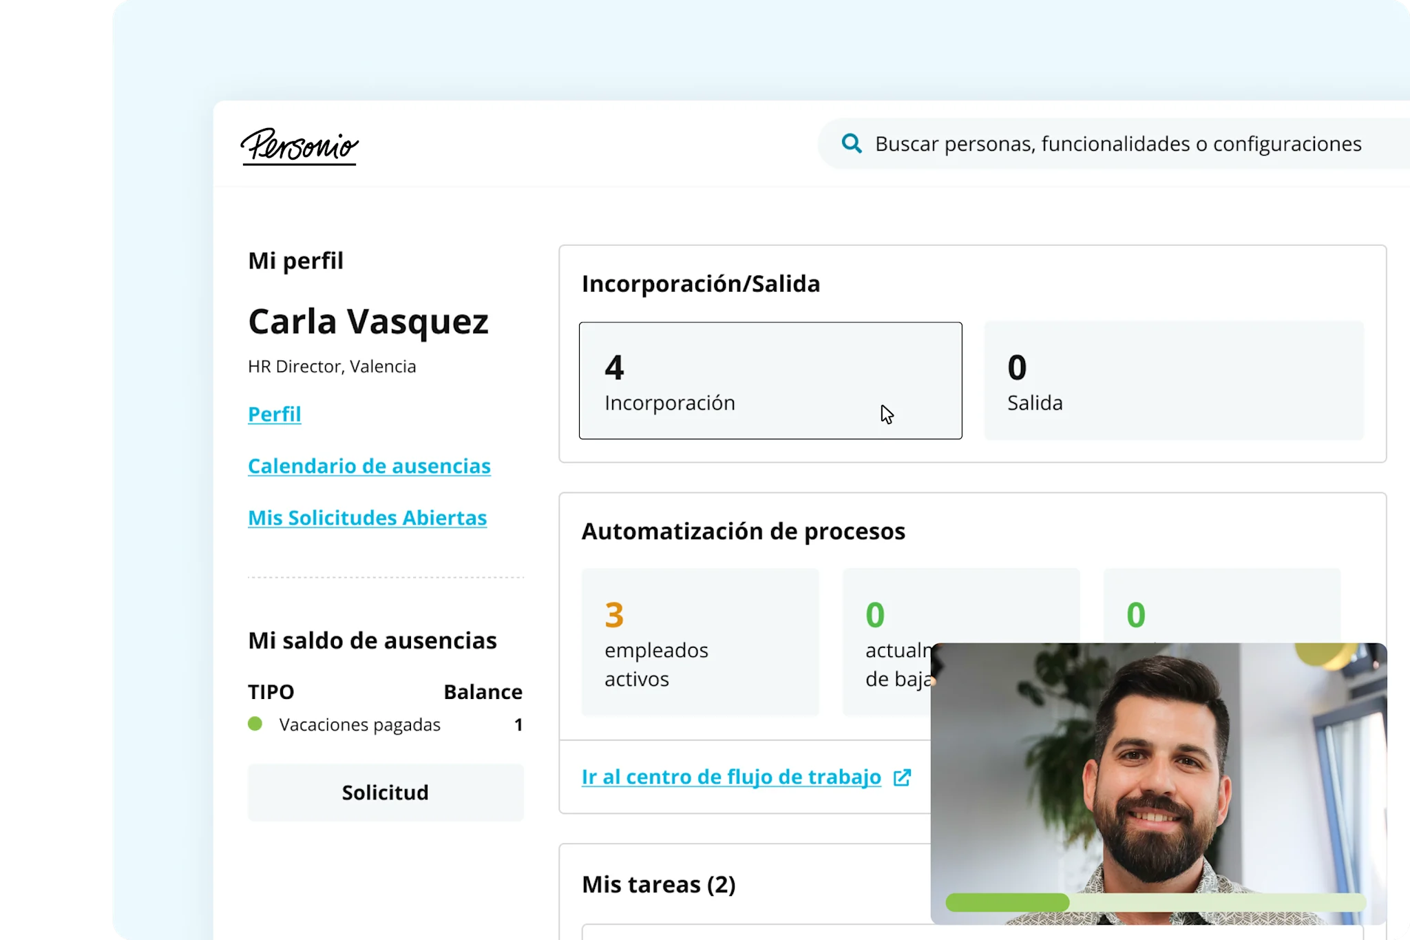Open the Perfil link
The image size is (1410, 940).
[x=274, y=415]
